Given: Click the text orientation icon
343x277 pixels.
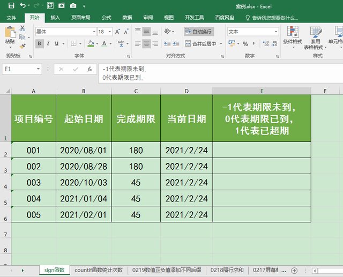Looking at the screenshot, I should [167, 32].
